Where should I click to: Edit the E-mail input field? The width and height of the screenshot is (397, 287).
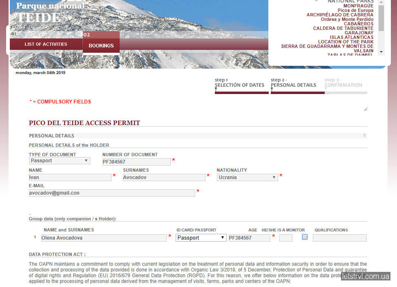(112, 193)
